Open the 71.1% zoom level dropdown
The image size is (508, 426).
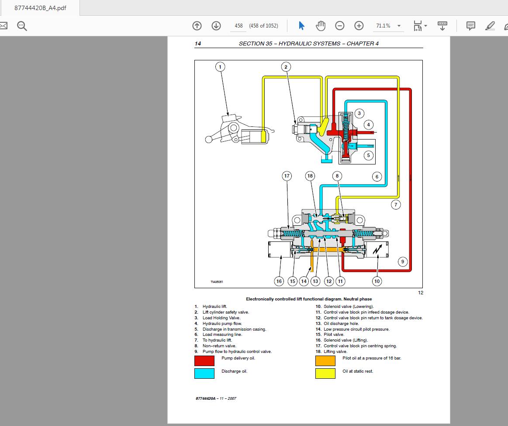click(399, 26)
